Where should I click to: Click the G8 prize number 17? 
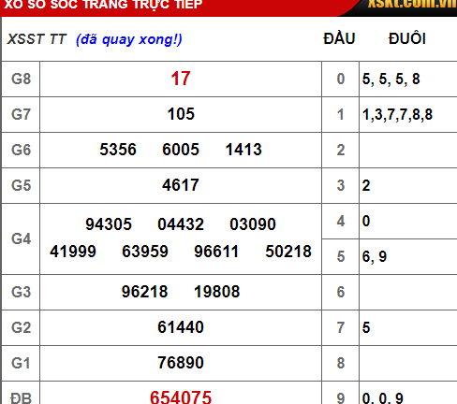click(x=181, y=79)
